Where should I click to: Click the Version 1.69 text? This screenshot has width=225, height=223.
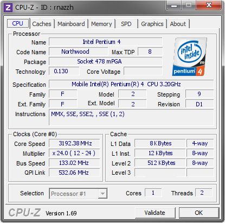tap(61, 213)
